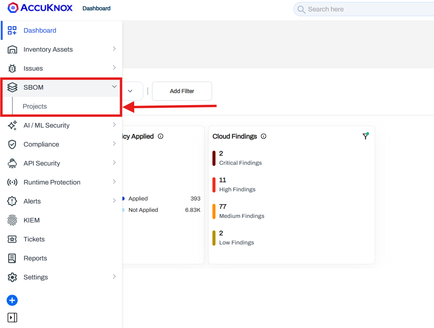This screenshot has width=434, height=328.
Task: Open High Findings count
Action: [x=223, y=180]
